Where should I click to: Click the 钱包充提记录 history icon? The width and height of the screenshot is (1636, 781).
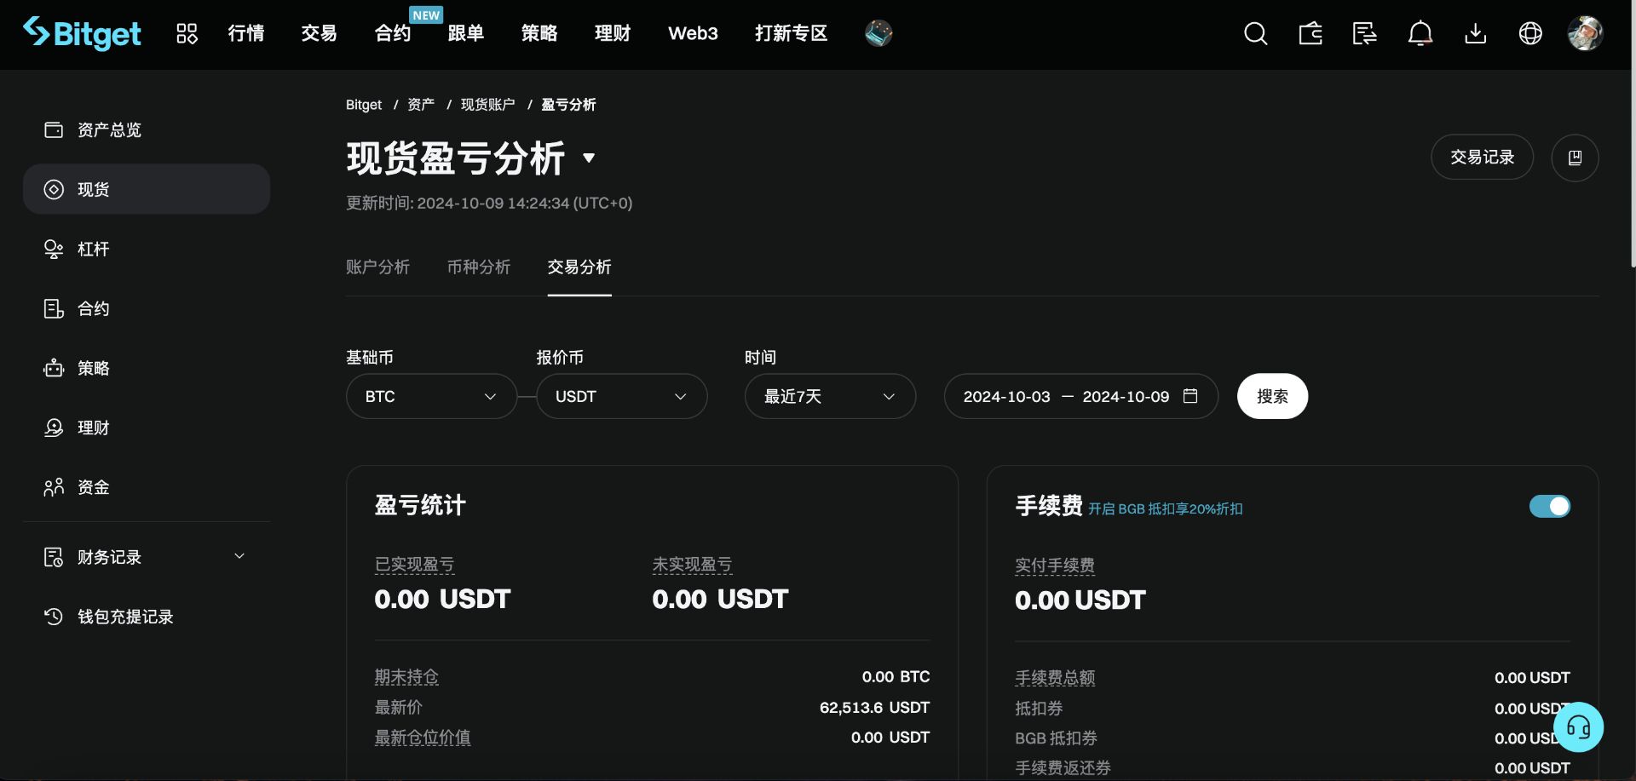(54, 617)
